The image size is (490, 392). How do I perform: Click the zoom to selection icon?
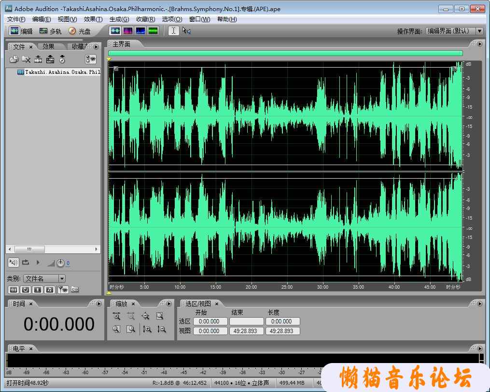160,316
